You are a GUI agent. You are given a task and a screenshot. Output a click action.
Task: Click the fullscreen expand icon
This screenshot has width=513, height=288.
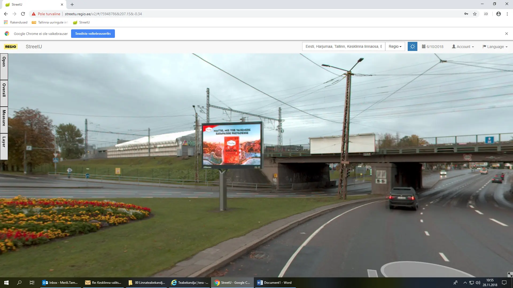pos(510,274)
